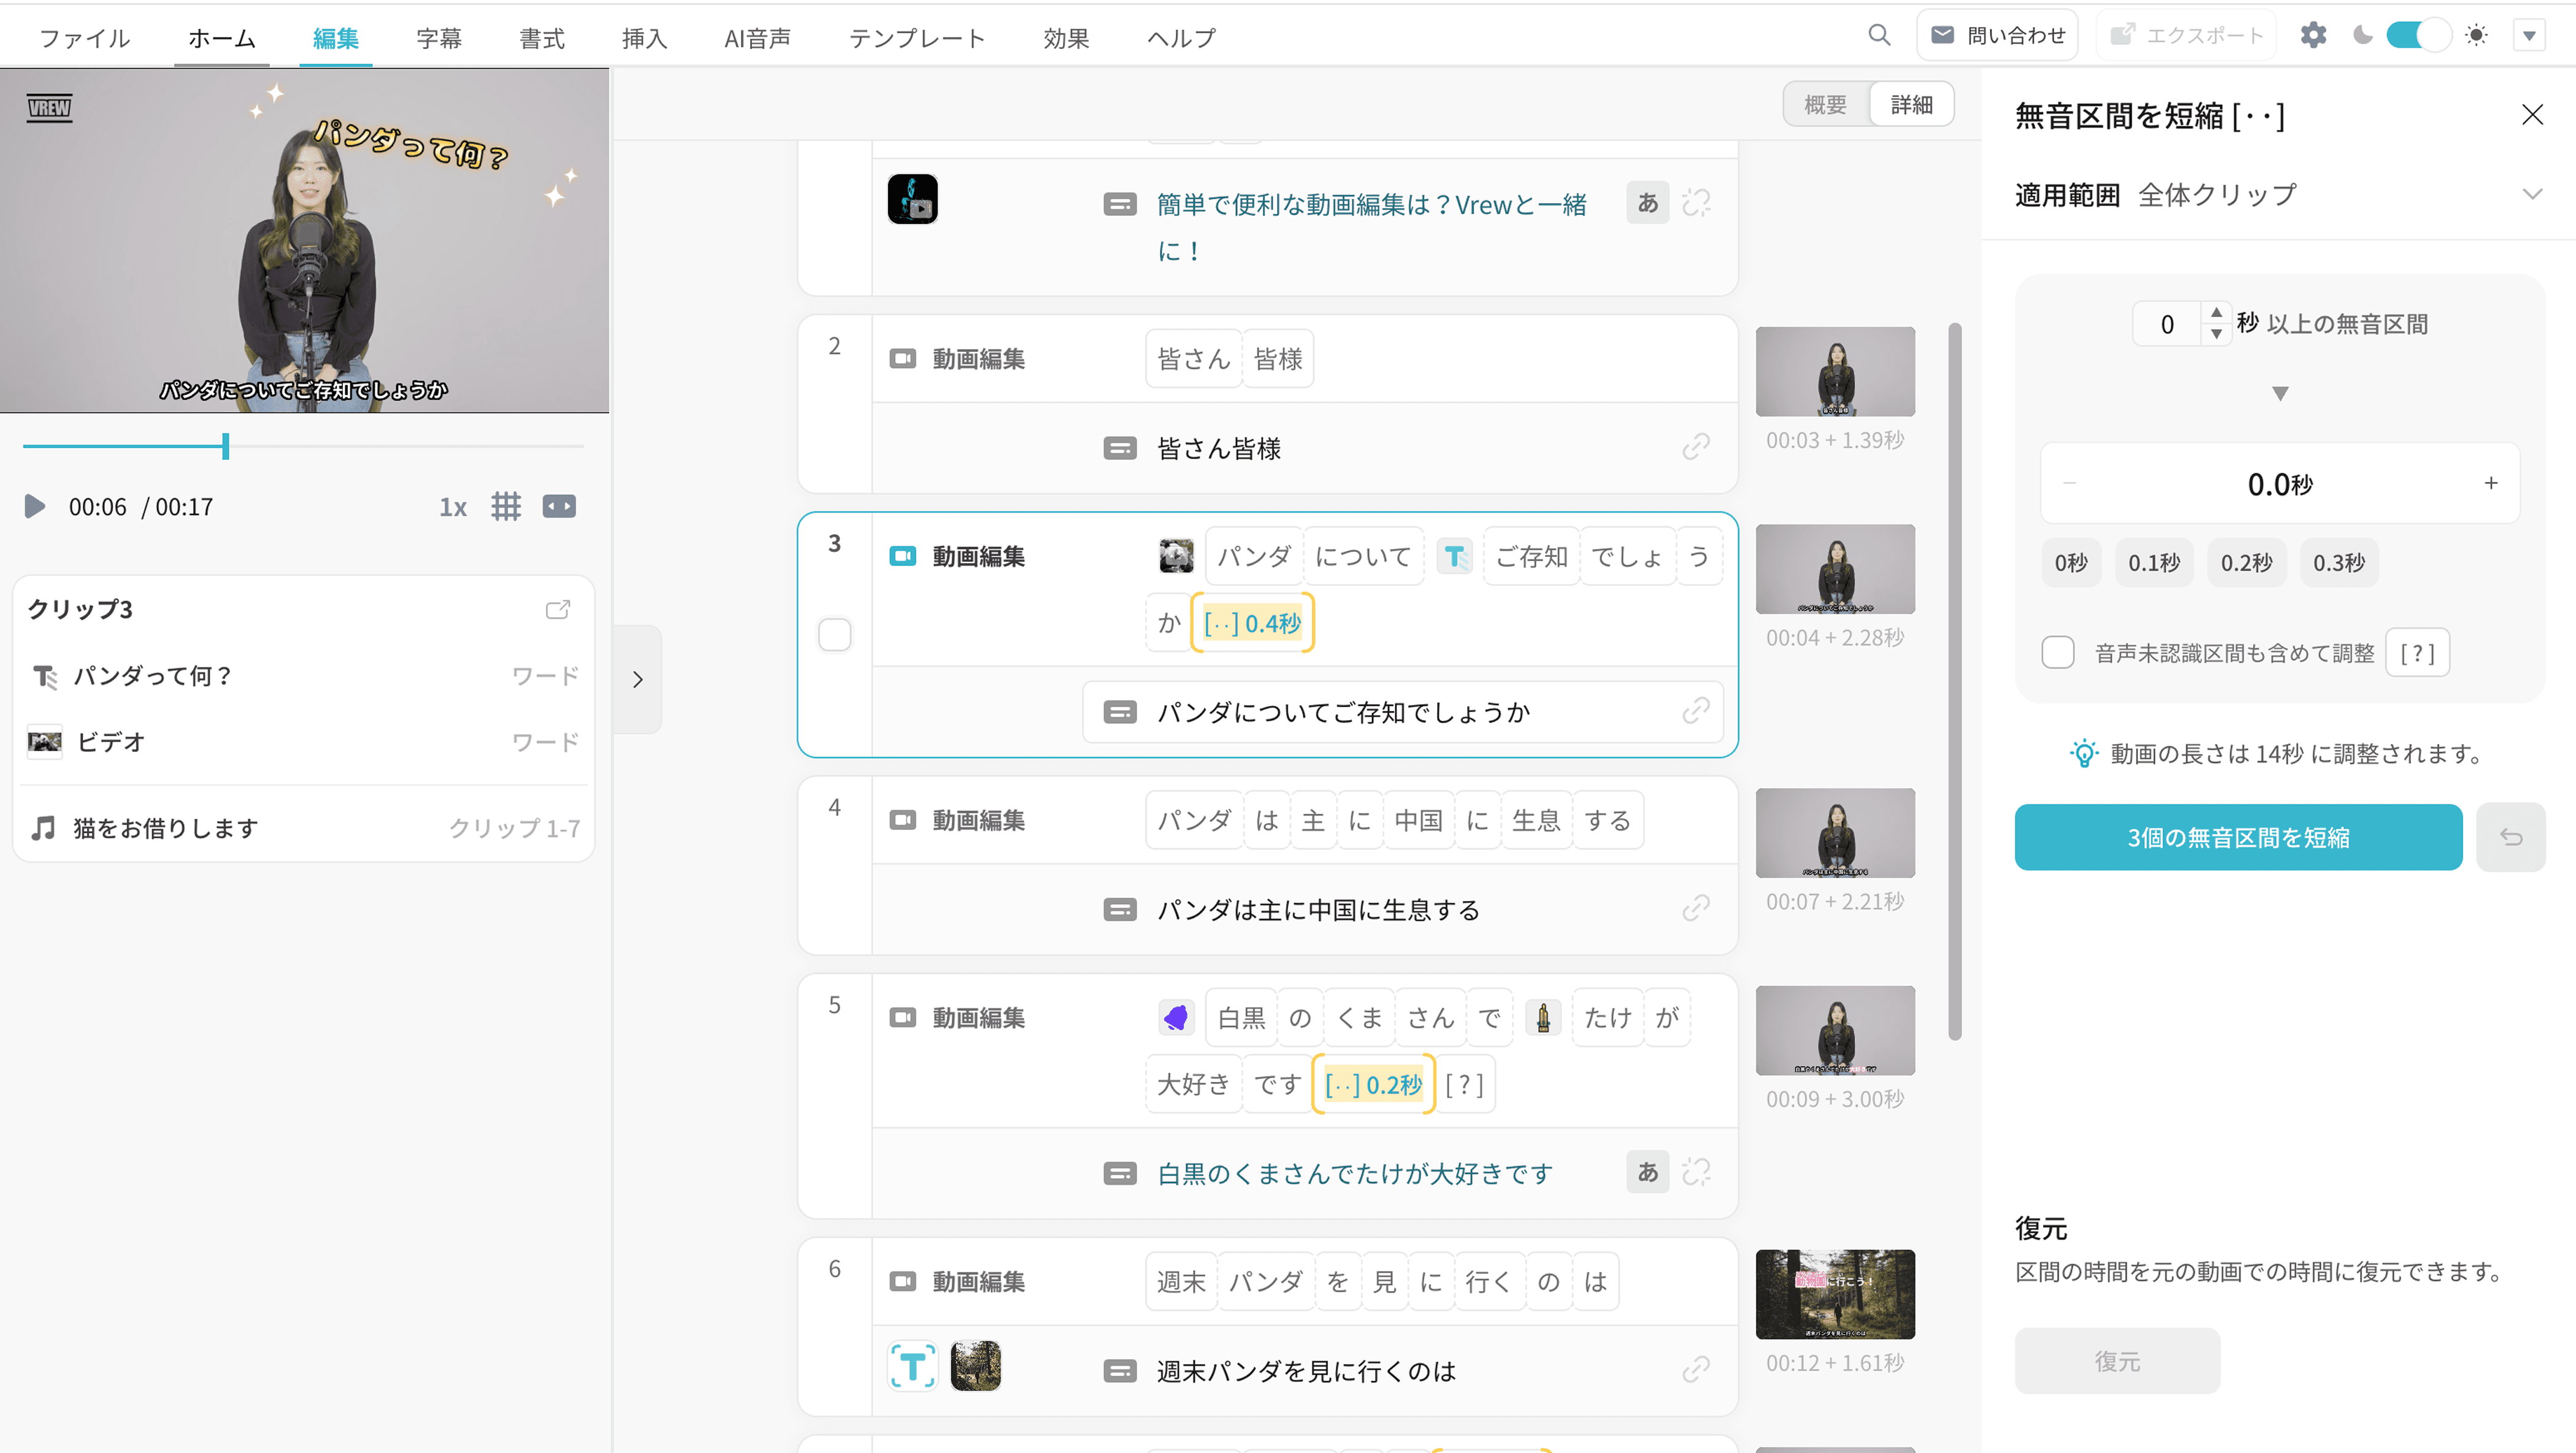Switch to the 概要 view tab

[x=1825, y=105]
